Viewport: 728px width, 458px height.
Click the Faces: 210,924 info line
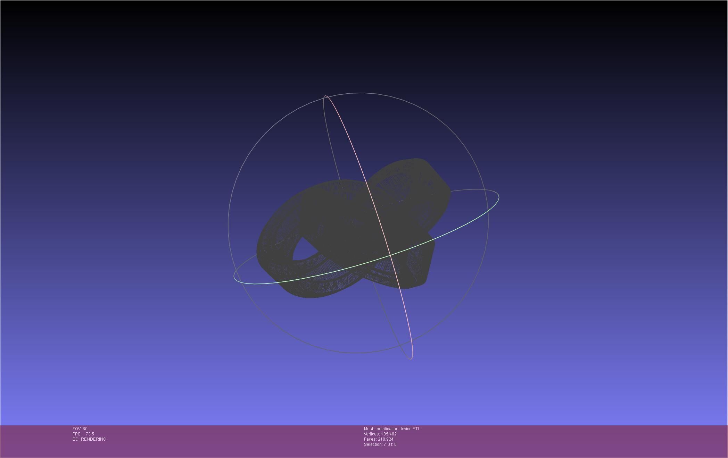pyautogui.click(x=378, y=439)
